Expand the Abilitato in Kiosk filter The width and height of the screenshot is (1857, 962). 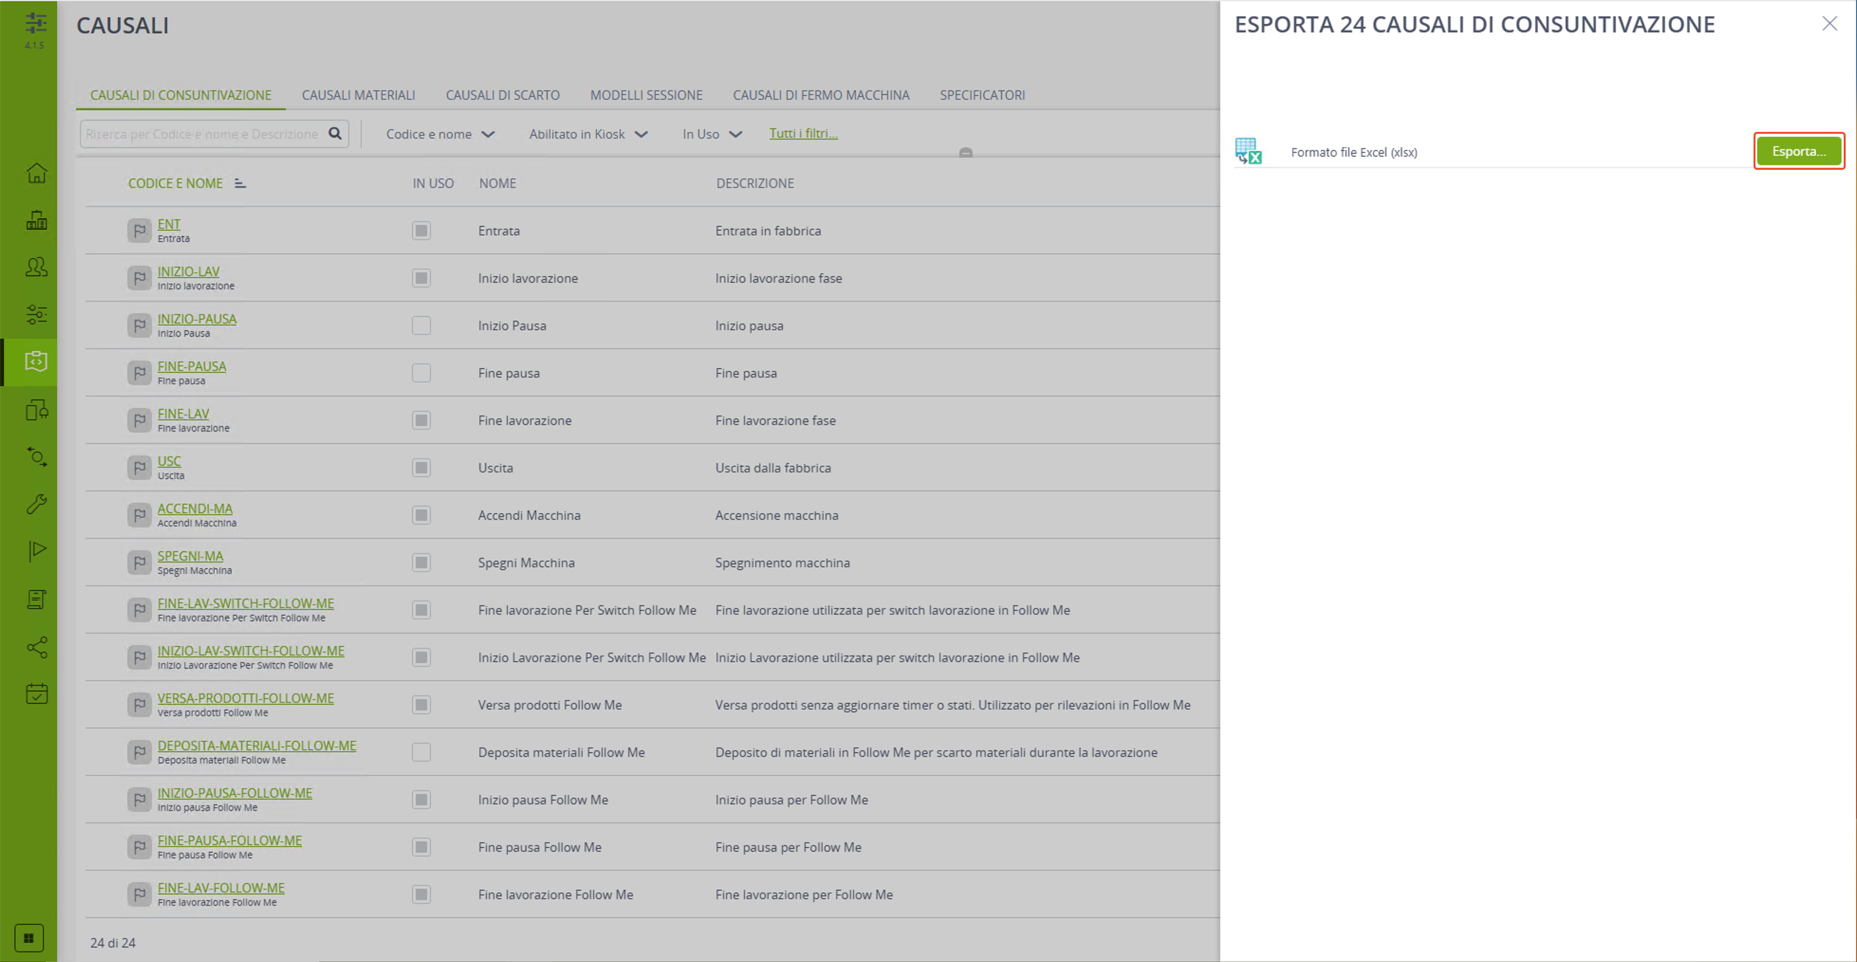pos(588,134)
